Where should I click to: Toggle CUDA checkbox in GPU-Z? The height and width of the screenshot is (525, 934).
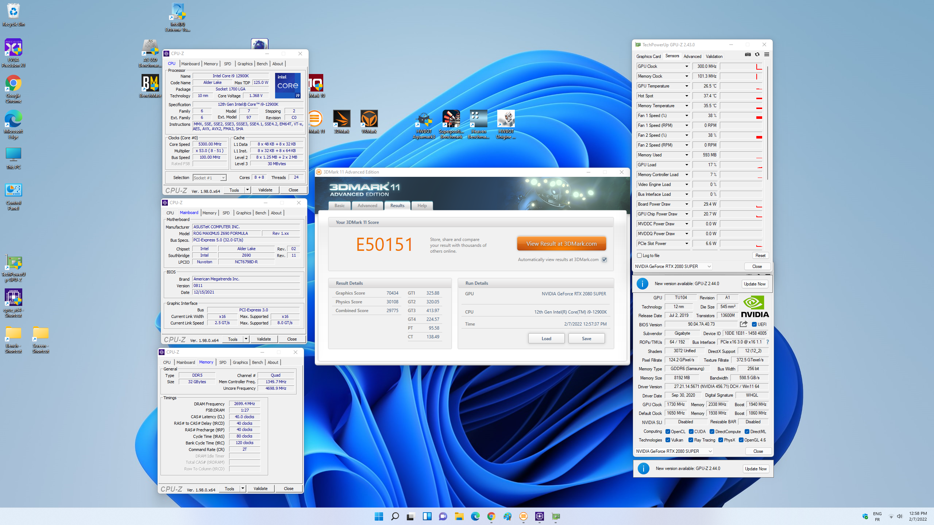click(x=691, y=432)
